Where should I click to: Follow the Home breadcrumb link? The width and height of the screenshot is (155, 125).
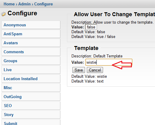coord(9,4)
